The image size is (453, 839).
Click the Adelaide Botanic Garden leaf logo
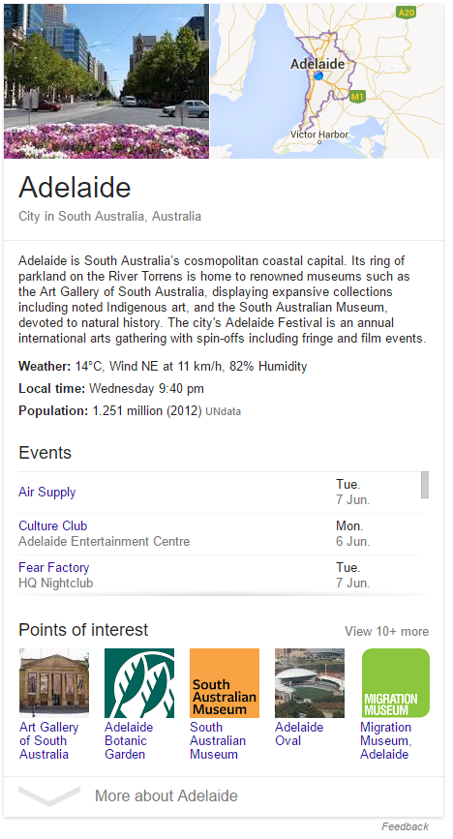(139, 683)
